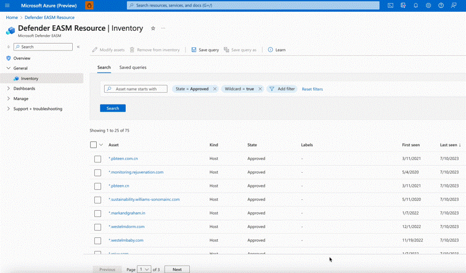Favorite the resource with the star icon

point(153,28)
